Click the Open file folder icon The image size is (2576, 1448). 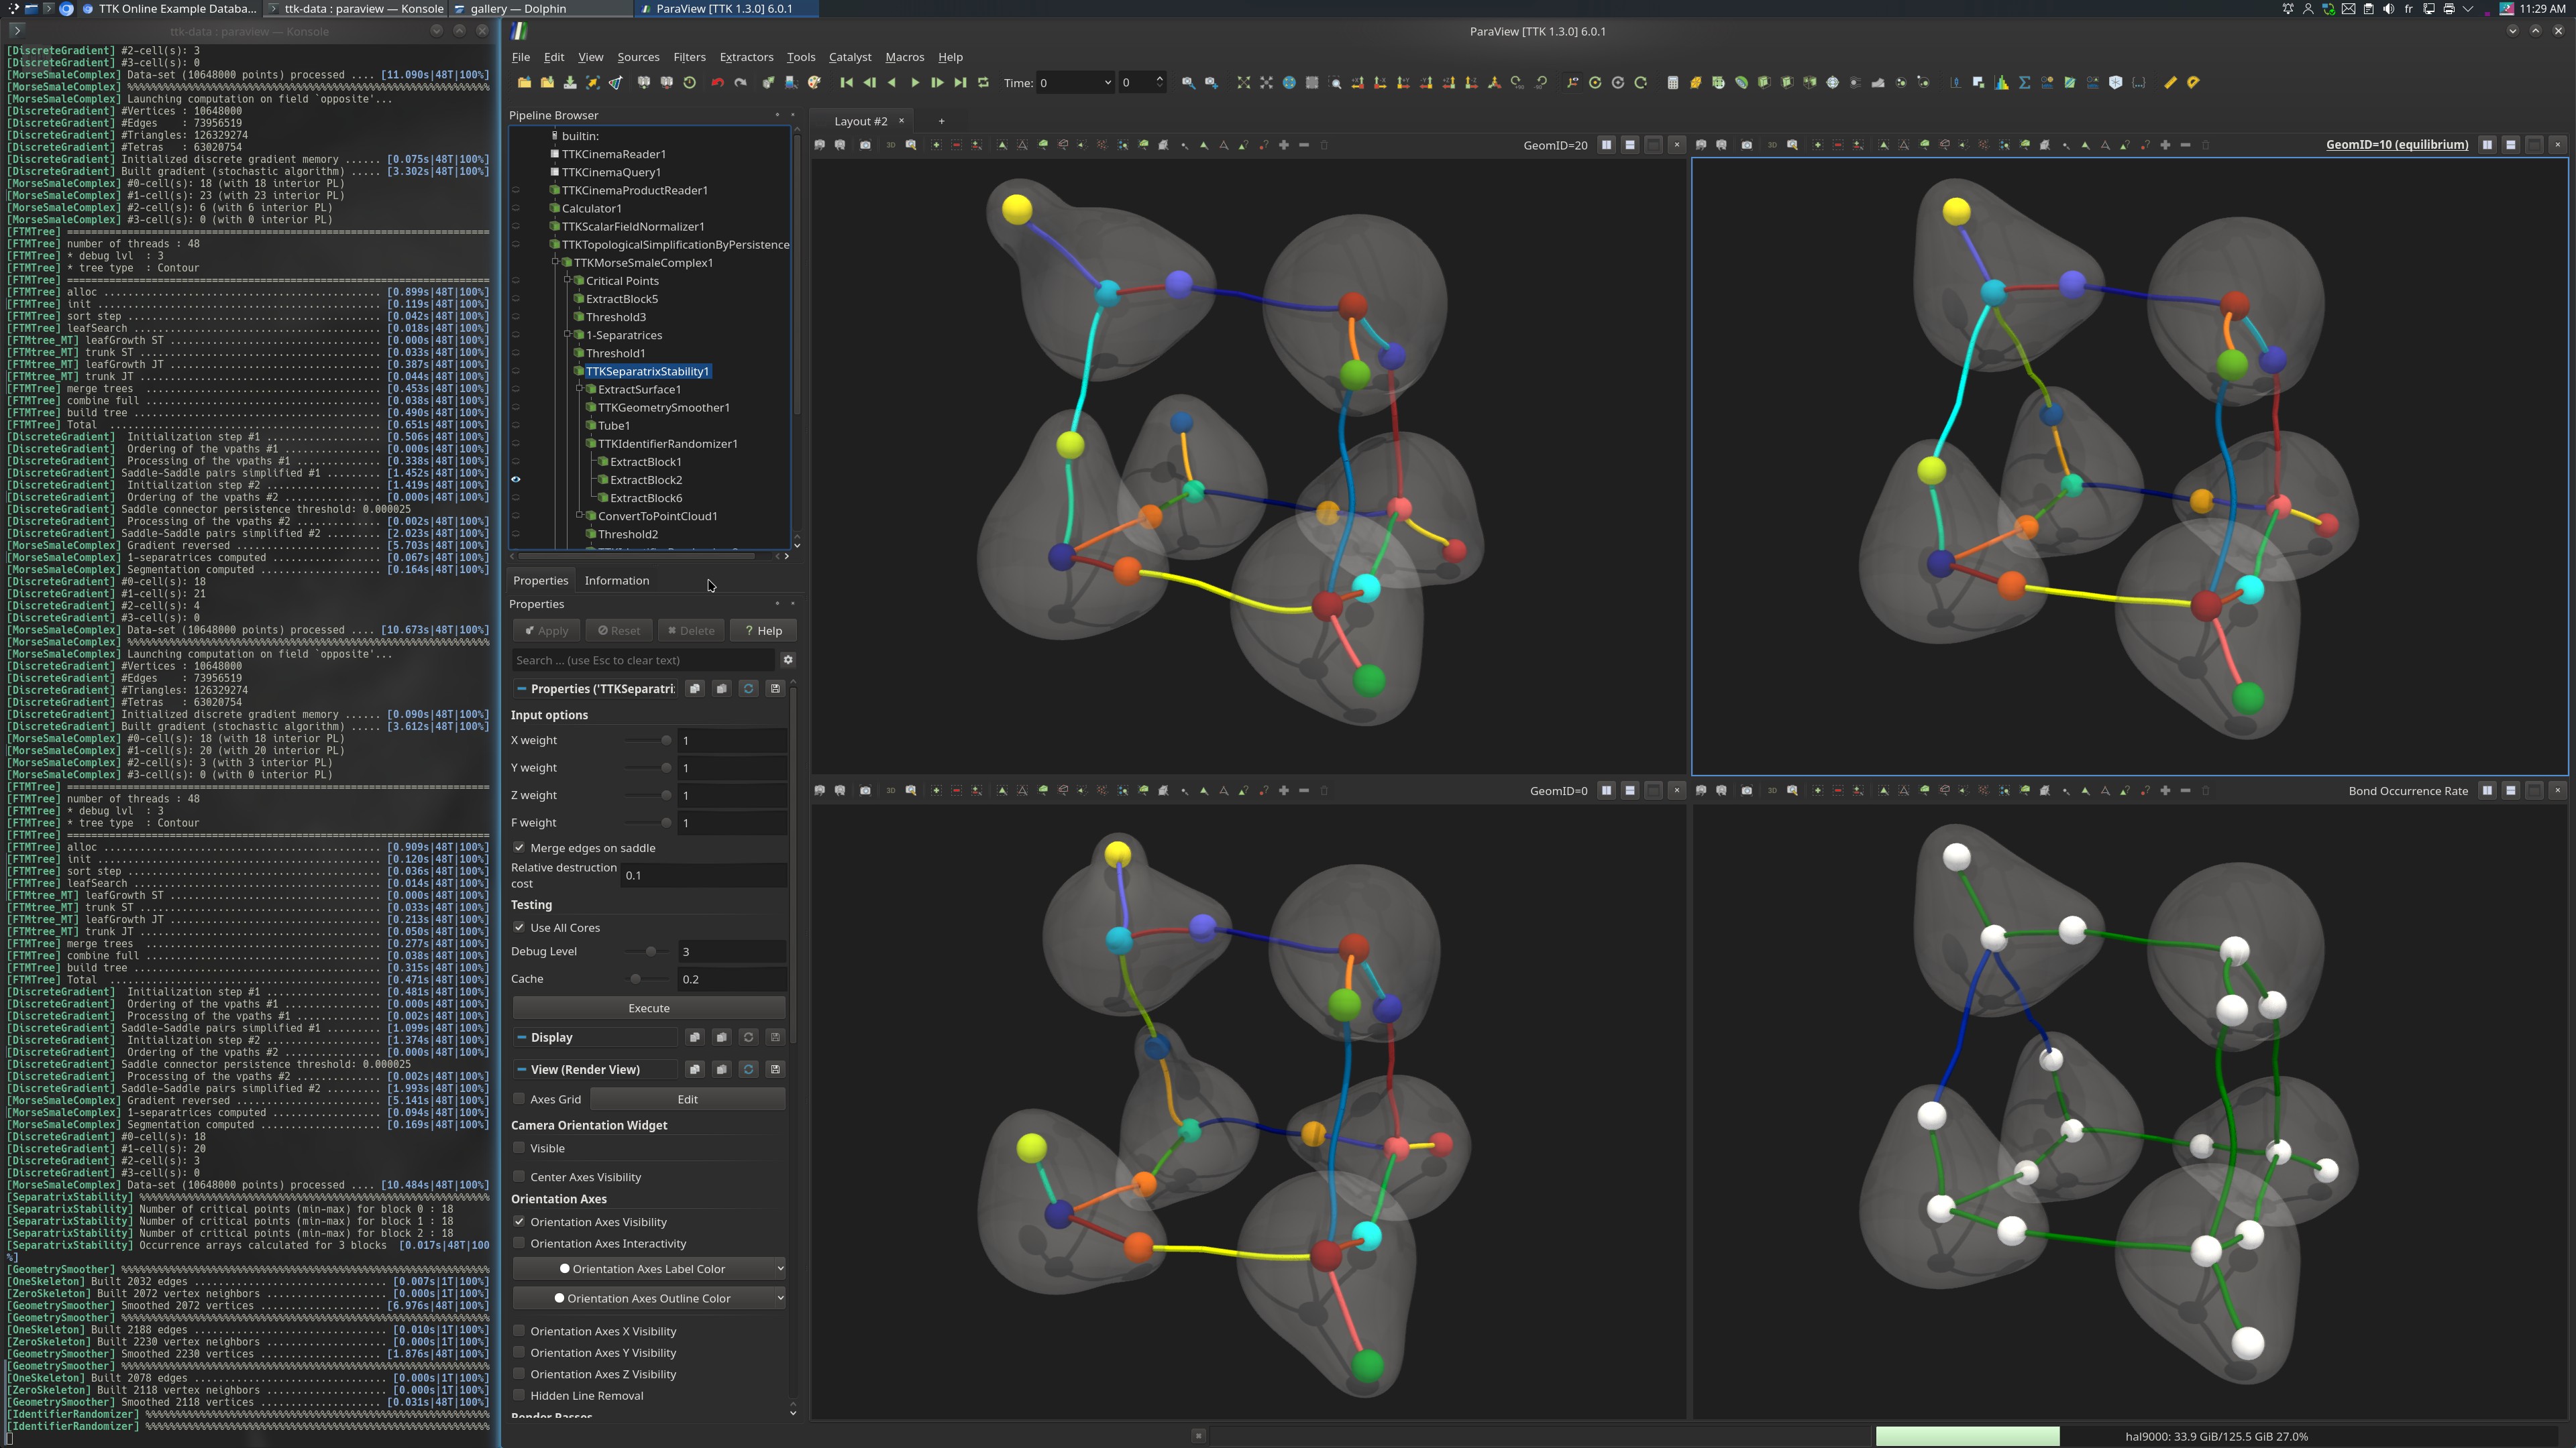pyautogui.click(x=524, y=83)
